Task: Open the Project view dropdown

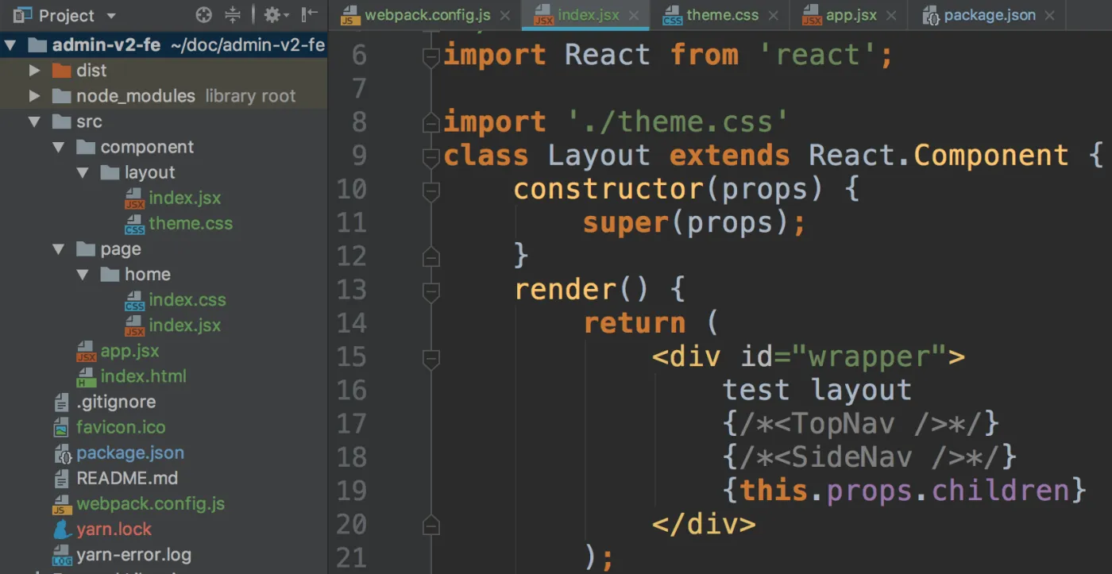Action: pyautogui.click(x=111, y=16)
